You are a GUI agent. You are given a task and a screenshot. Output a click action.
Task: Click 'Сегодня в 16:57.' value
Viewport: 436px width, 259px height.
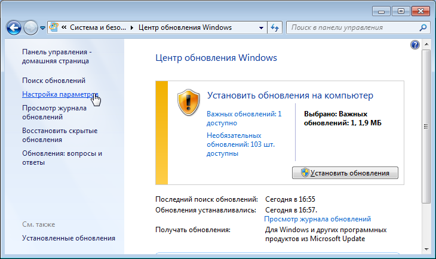(291, 210)
